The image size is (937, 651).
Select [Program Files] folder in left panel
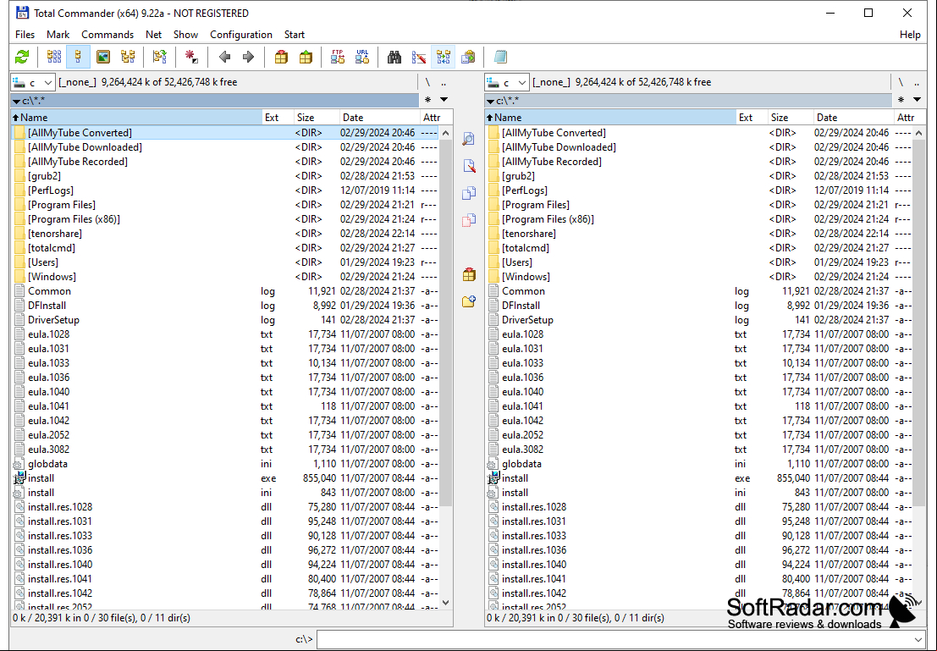click(x=224, y=205)
